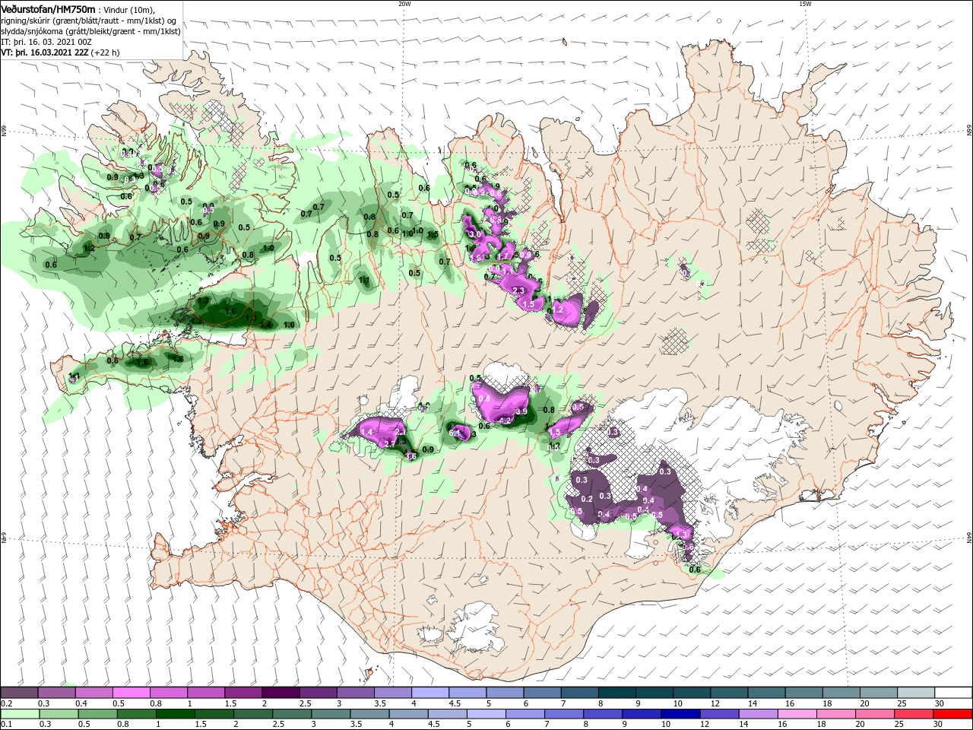The image size is (973, 730).
Task: Click the dark mauve 0.2–0.3 upper legend swatch
Action: [x=19, y=693]
